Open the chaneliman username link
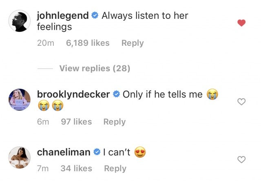Image resolution: width=261 pixels, height=181 pixels. [x=64, y=152]
